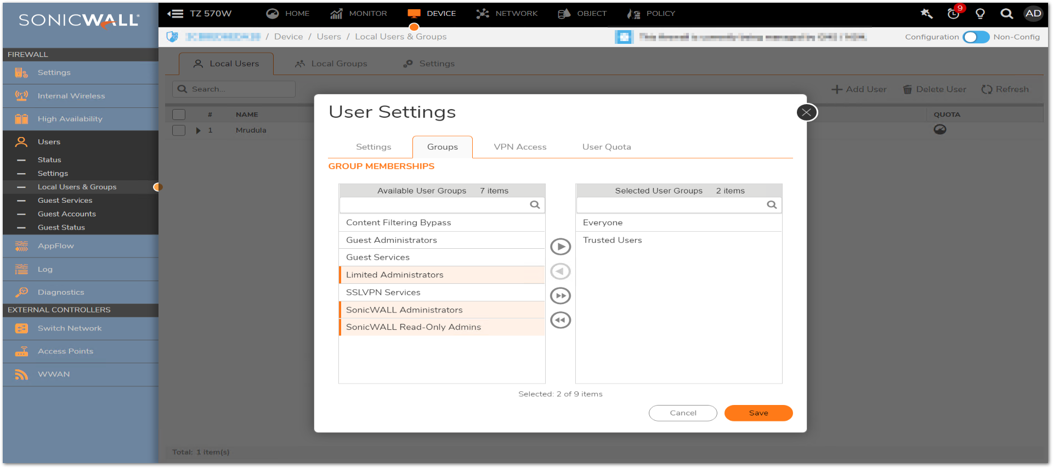Expand the Mrudula user row
Image resolution: width=1053 pixels, height=468 pixels.
(198, 130)
